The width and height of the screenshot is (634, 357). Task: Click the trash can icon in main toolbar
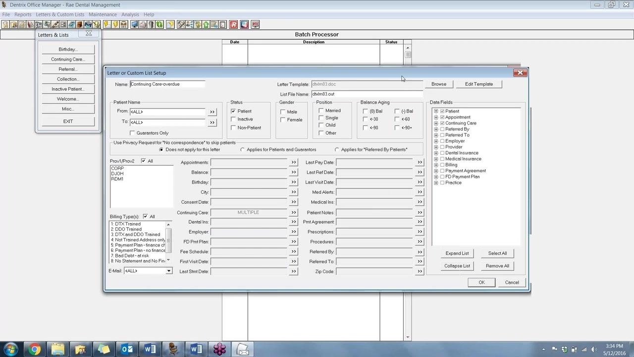151,24
